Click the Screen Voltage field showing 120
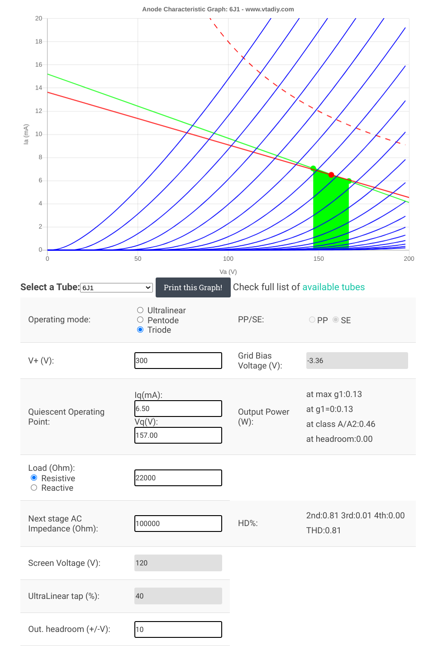 [x=178, y=563]
